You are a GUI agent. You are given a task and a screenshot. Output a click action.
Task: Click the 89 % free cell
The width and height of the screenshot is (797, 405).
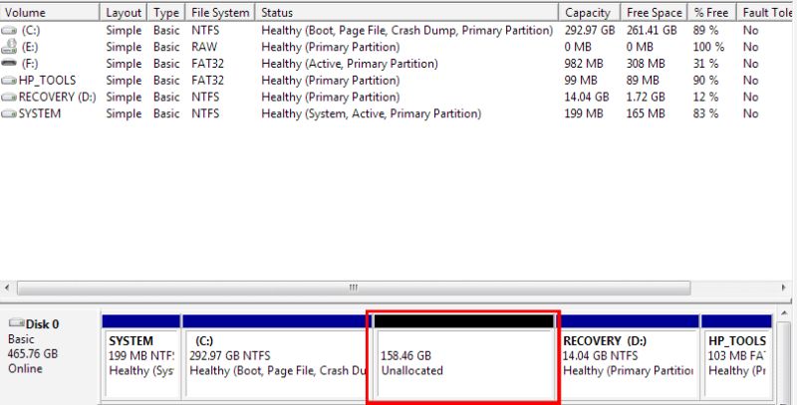pyautogui.click(x=706, y=31)
